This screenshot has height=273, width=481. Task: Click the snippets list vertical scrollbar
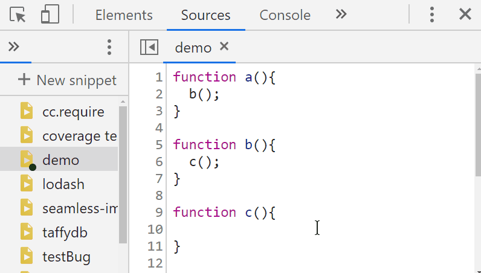[123, 175]
